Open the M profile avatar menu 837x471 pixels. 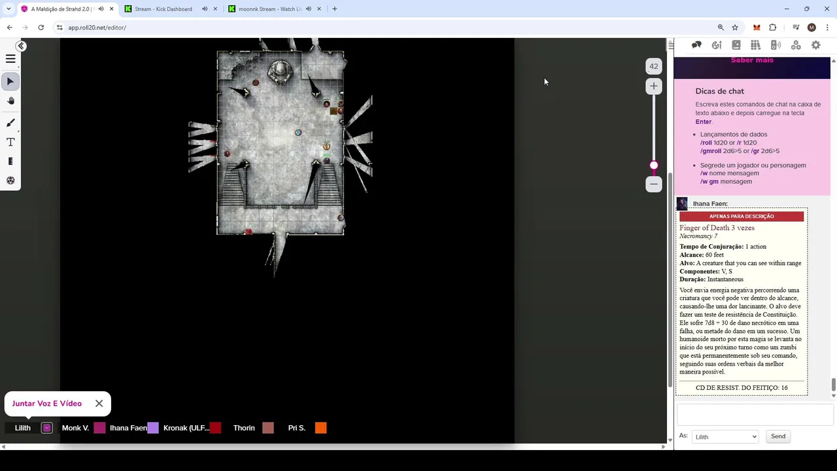(x=811, y=27)
